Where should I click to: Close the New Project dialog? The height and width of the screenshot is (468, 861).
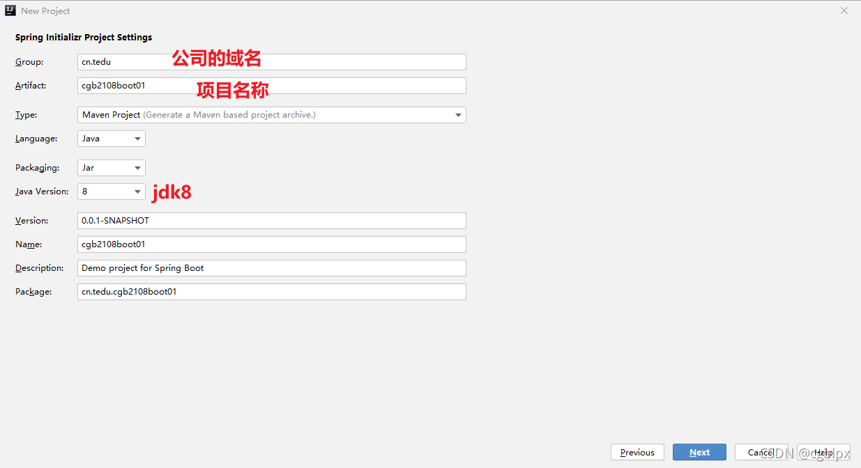[x=844, y=10]
